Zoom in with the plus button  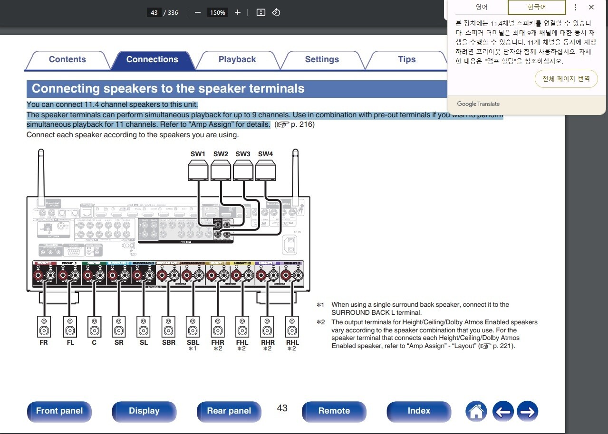238,12
